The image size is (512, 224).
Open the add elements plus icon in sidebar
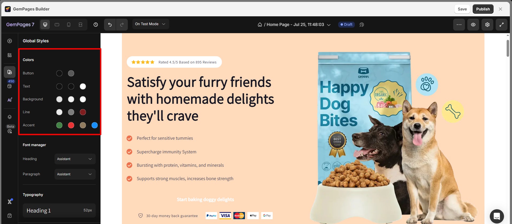[10, 41]
